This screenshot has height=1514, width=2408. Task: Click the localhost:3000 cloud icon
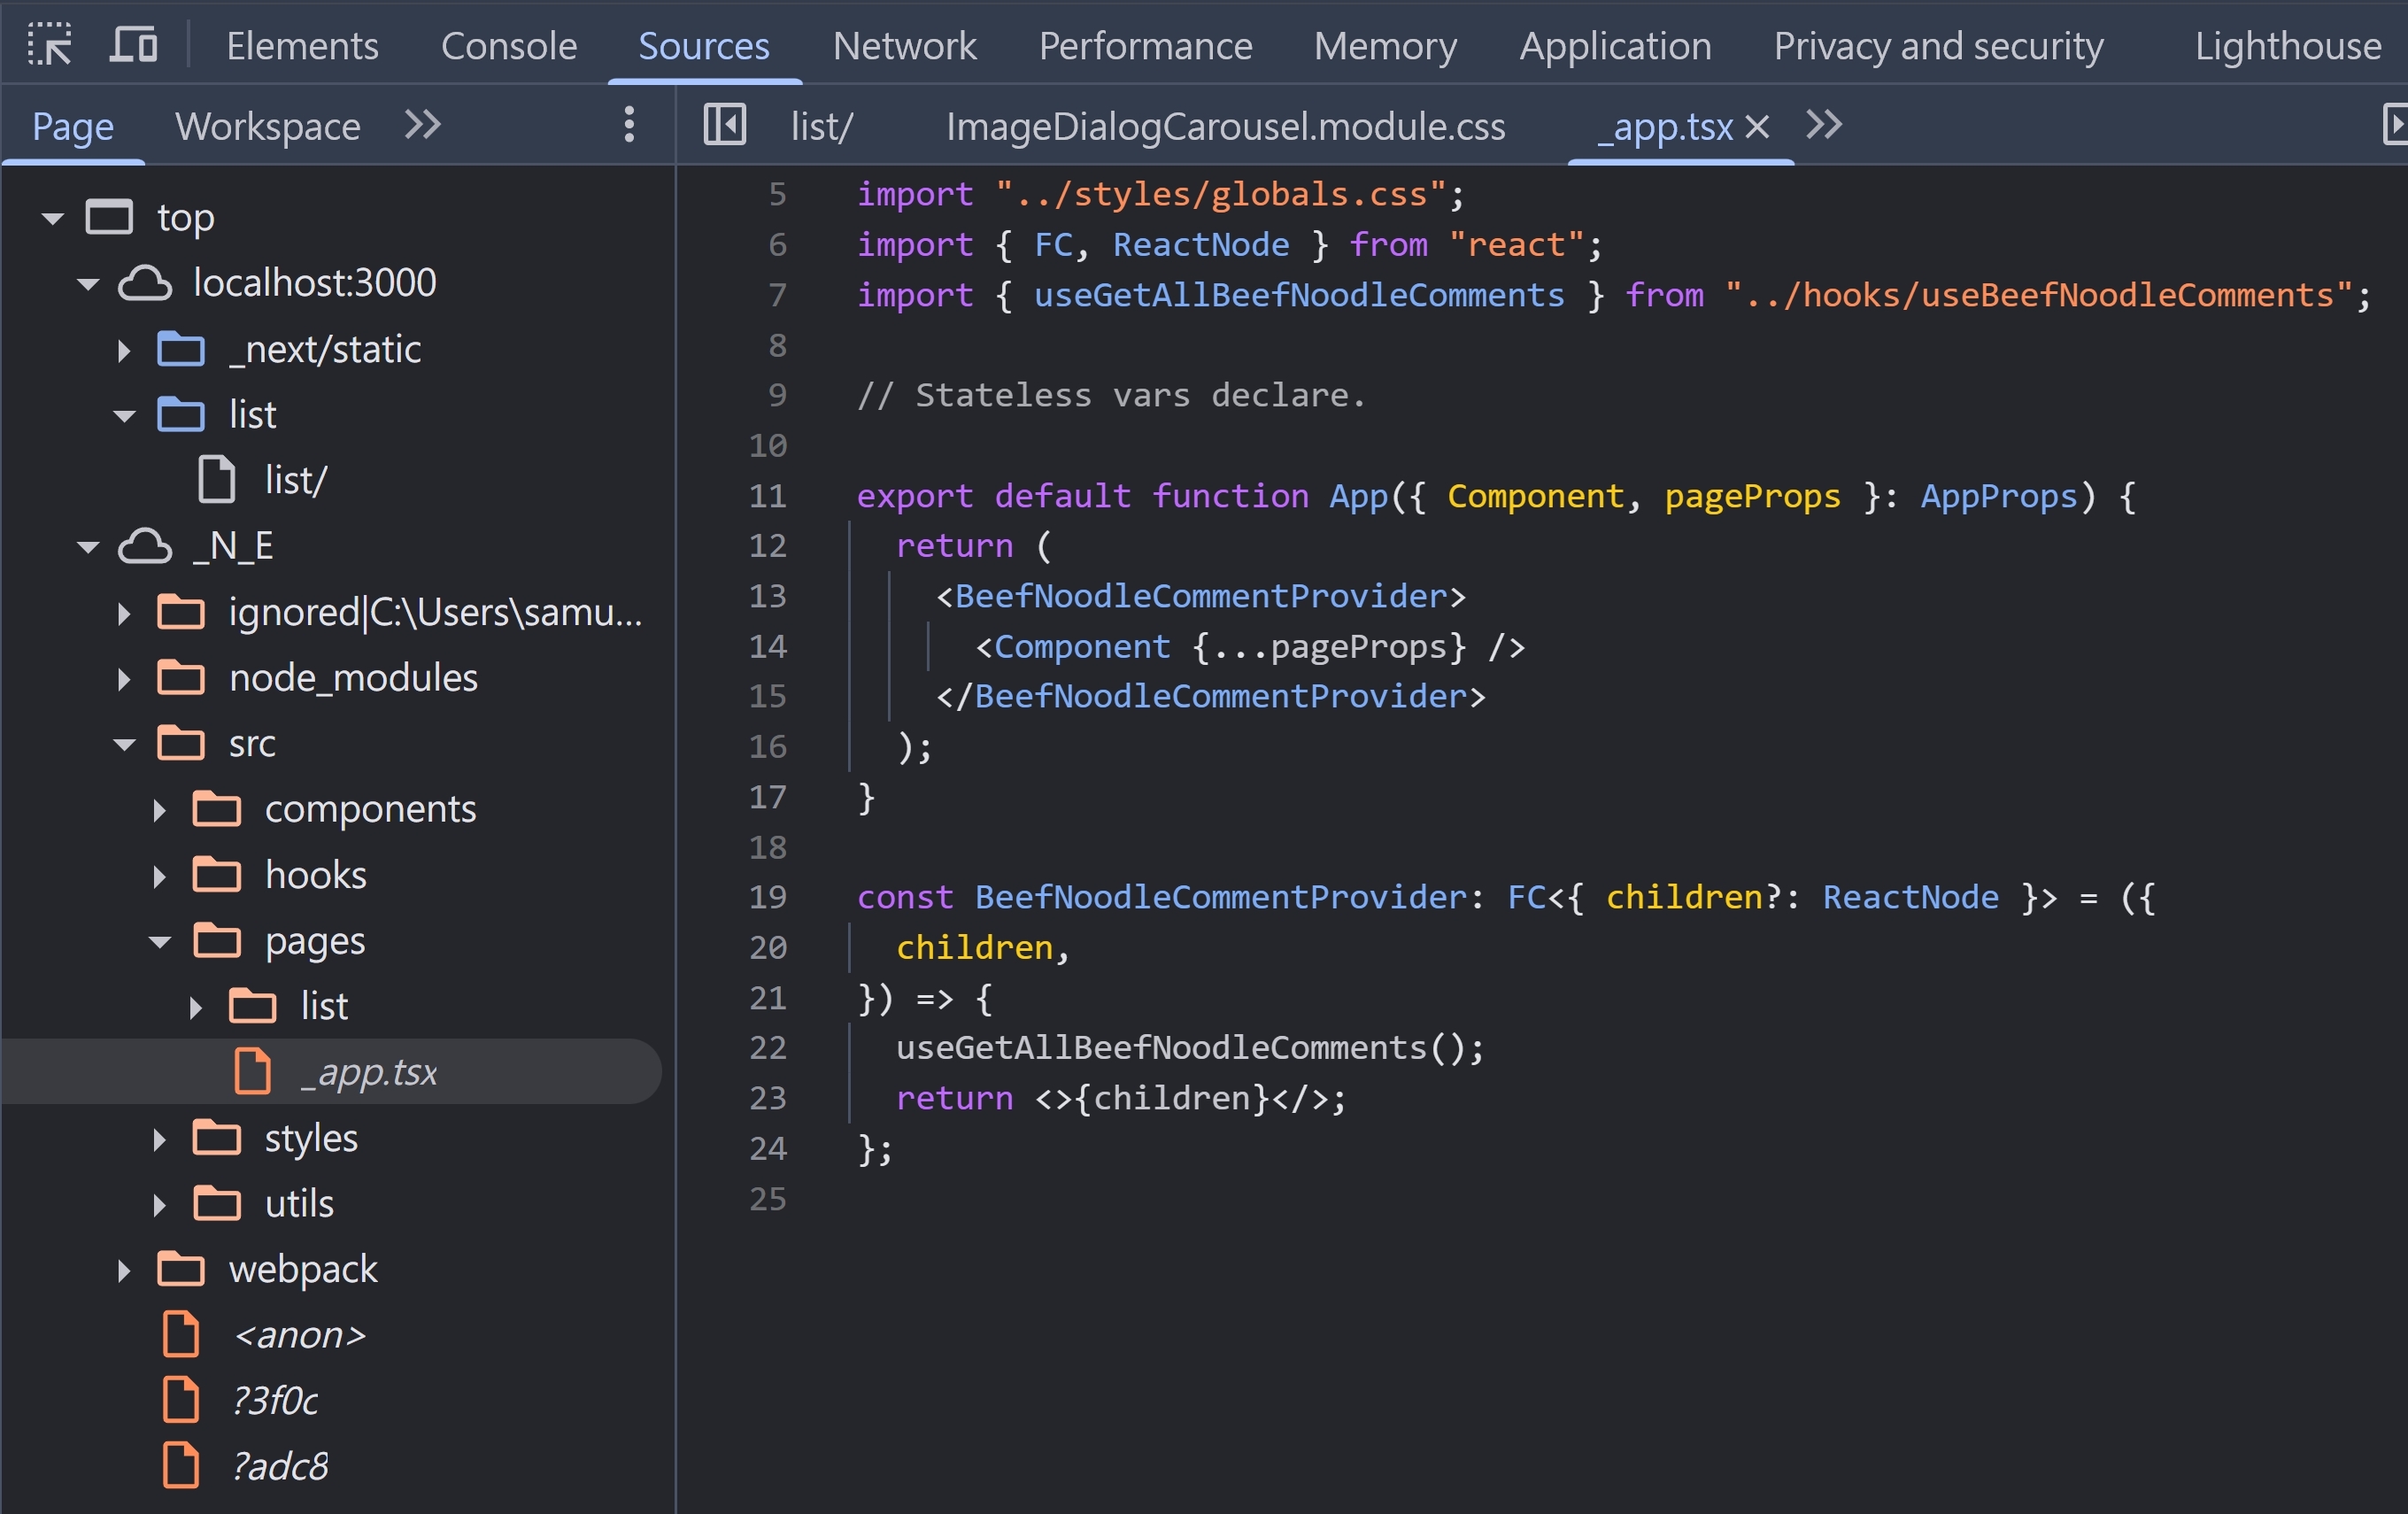coord(145,283)
